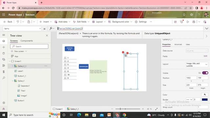This screenshot has width=210, height=118.
Task: Preview the app with play icon
Action: [188, 22]
